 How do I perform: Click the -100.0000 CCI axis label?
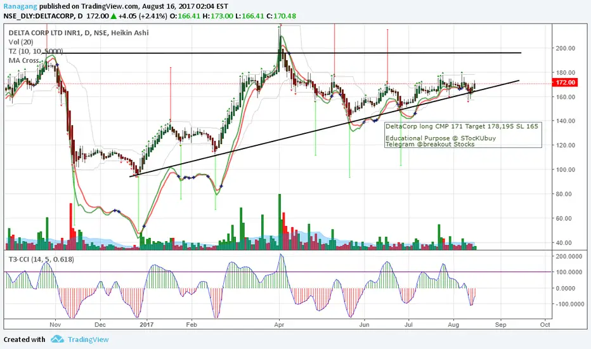(569, 304)
